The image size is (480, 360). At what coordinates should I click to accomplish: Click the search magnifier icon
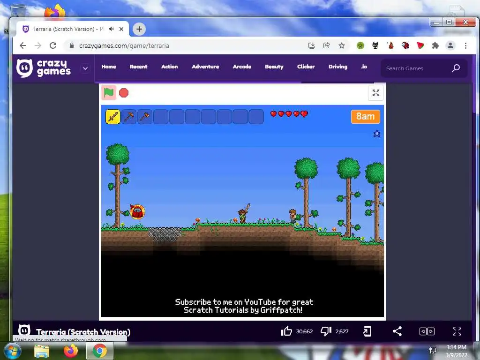click(x=456, y=68)
